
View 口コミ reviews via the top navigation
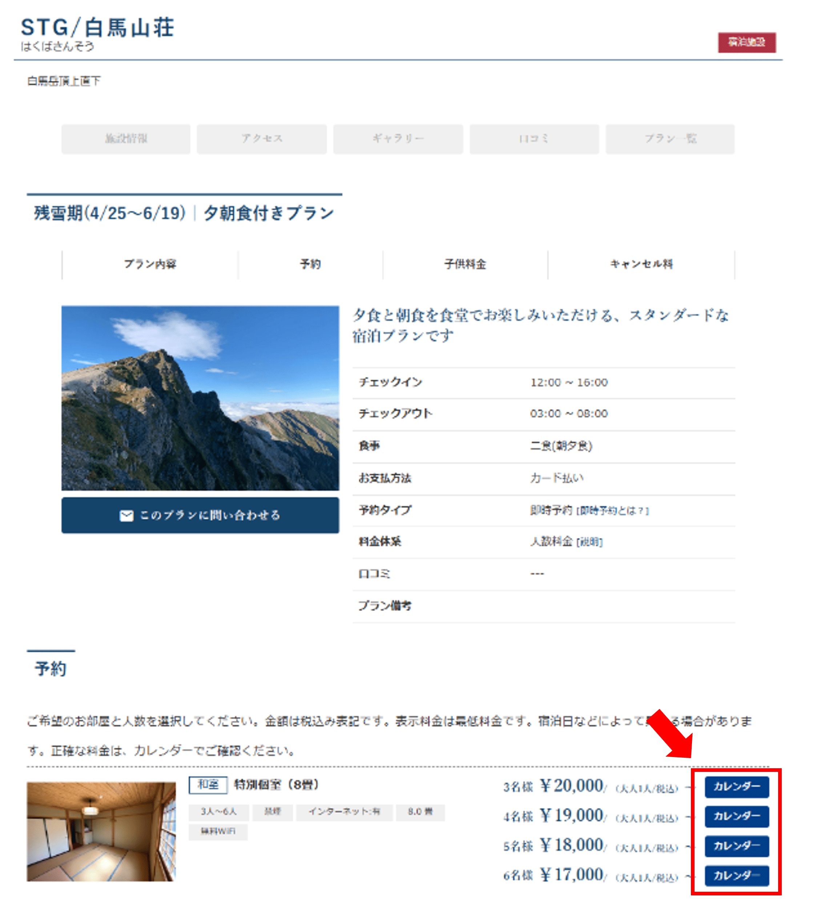click(534, 139)
